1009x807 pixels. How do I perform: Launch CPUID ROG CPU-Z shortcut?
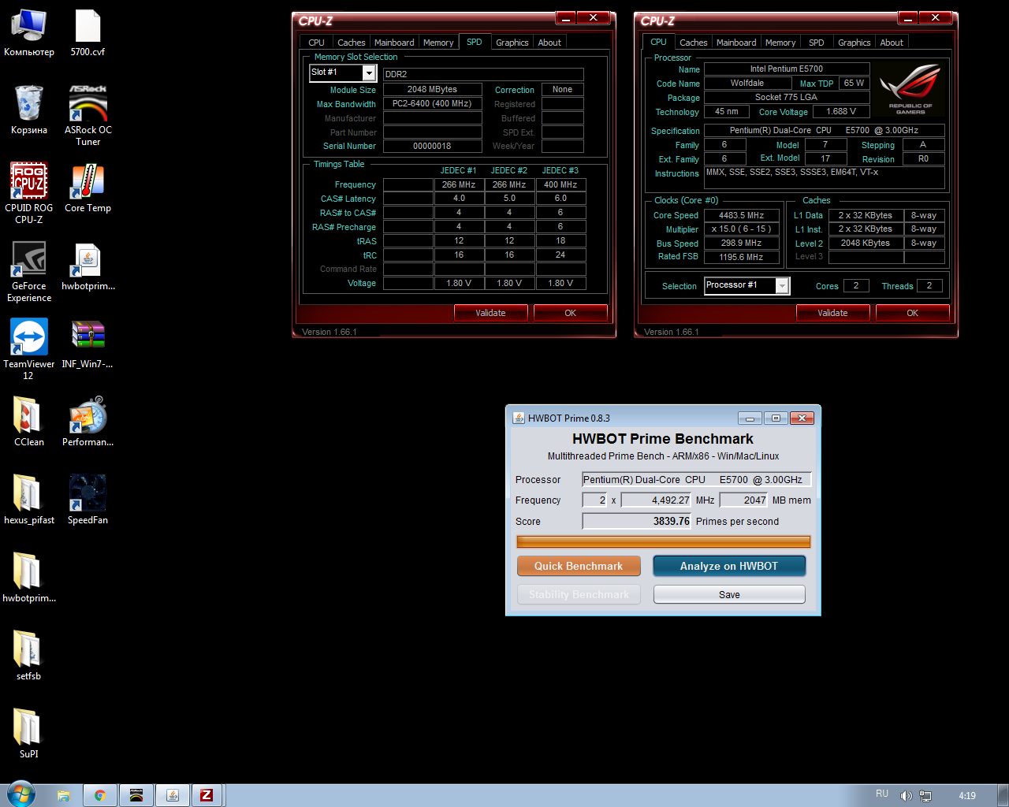tap(29, 194)
